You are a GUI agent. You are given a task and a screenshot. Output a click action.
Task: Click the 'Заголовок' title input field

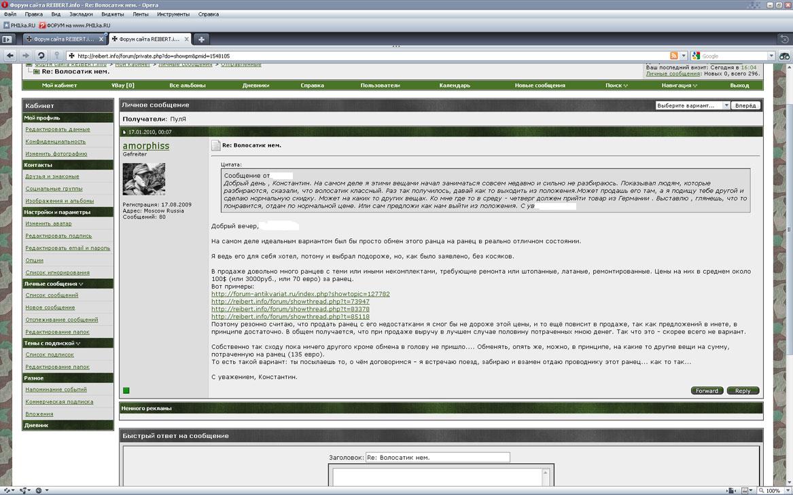pyautogui.click(x=437, y=458)
